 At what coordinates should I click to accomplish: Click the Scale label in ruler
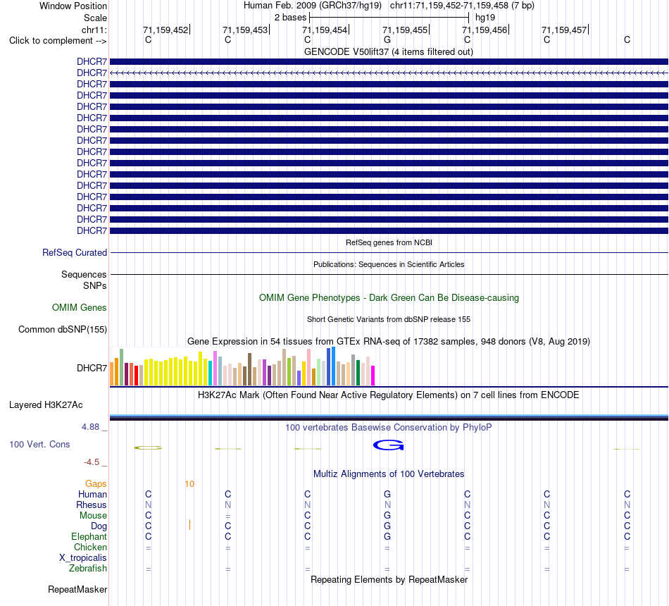95,18
